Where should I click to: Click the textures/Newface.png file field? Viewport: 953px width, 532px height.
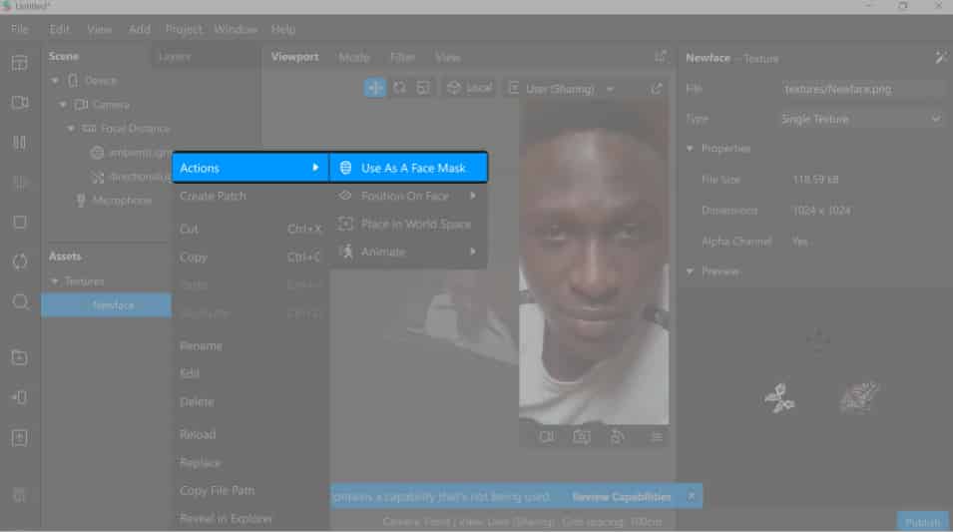click(862, 88)
